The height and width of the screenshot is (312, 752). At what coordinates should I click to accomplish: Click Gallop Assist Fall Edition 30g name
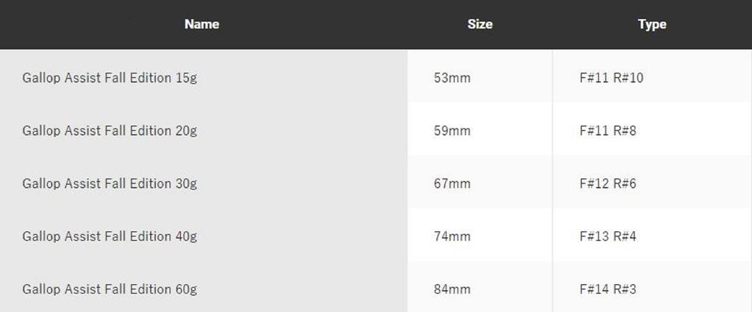(x=109, y=184)
